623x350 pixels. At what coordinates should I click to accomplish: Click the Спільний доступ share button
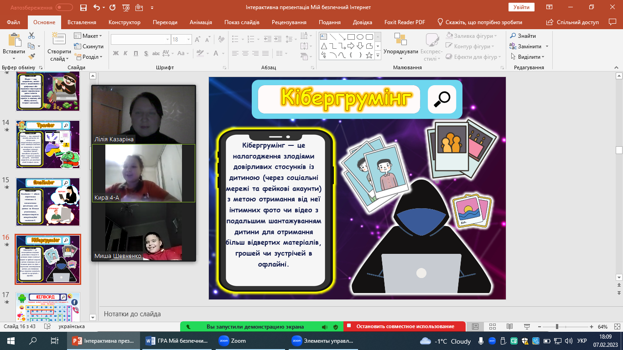coord(573,22)
